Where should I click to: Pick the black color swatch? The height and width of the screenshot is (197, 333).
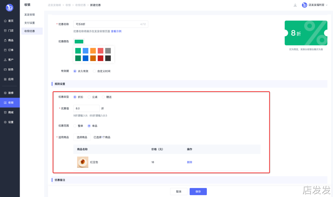coord(108,58)
